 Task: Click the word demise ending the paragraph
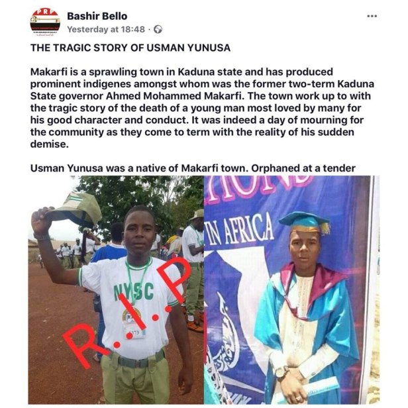tap(50, 144)
